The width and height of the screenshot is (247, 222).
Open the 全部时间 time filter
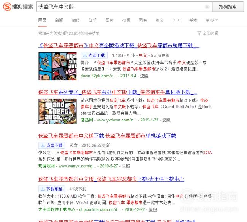coord(210,33)
